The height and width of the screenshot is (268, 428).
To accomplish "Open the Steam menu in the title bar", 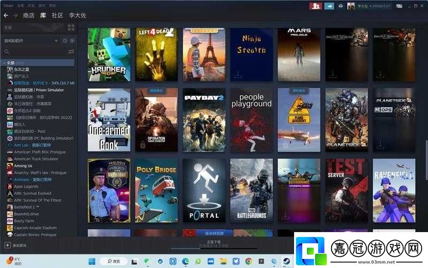I will pos(8,5).
